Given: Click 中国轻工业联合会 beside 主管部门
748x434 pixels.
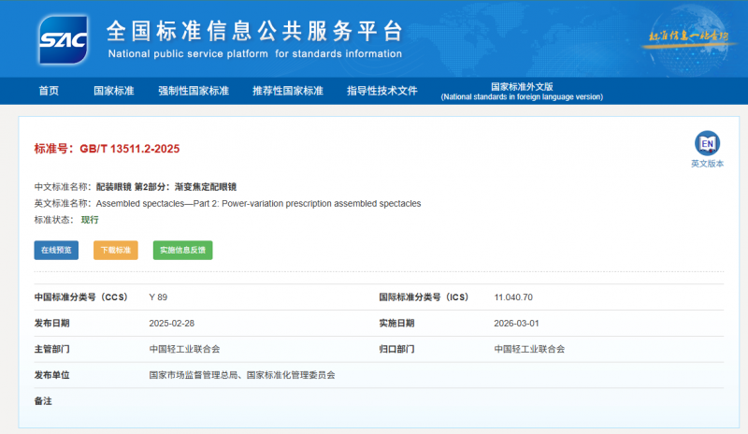Looking at the screenshot, I should [184, 349].
